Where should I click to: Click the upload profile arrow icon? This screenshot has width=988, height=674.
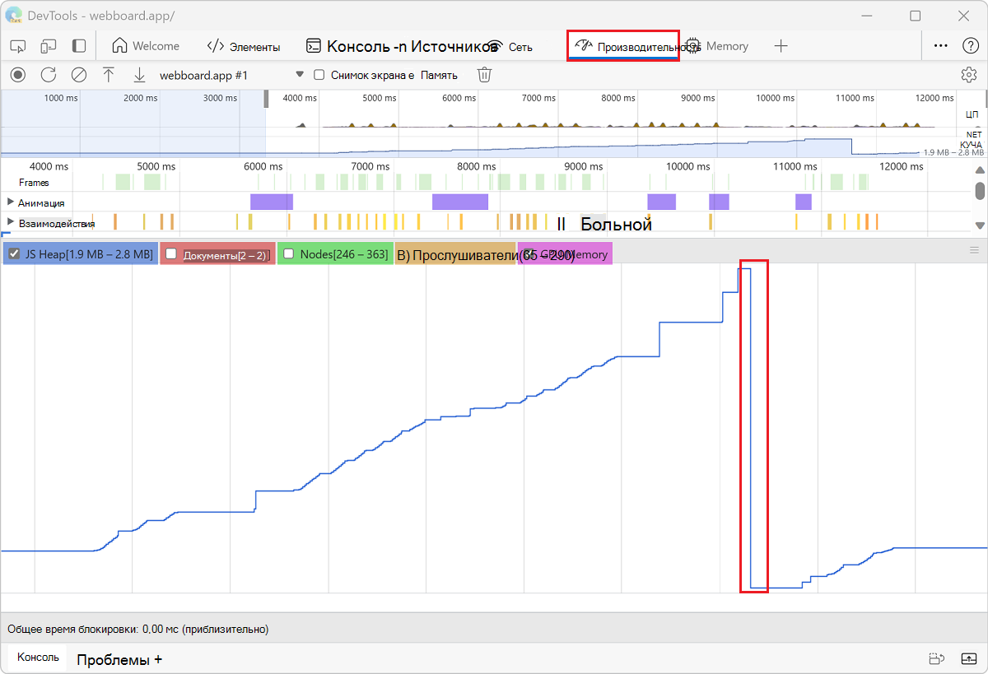[109, 75]
